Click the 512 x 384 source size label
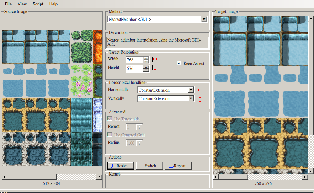 (x=52, y=184)
